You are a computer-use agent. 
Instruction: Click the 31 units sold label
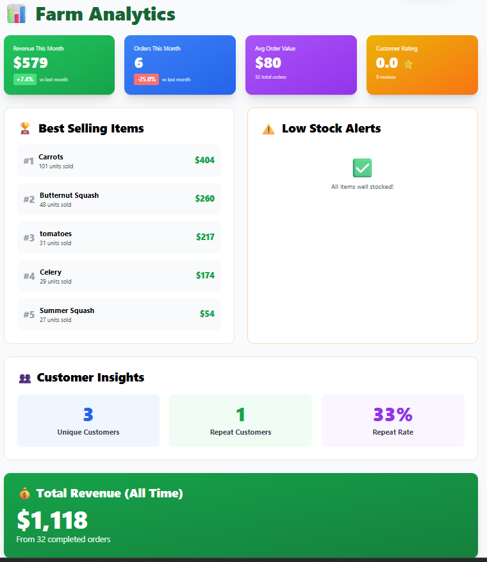(55, 243)
